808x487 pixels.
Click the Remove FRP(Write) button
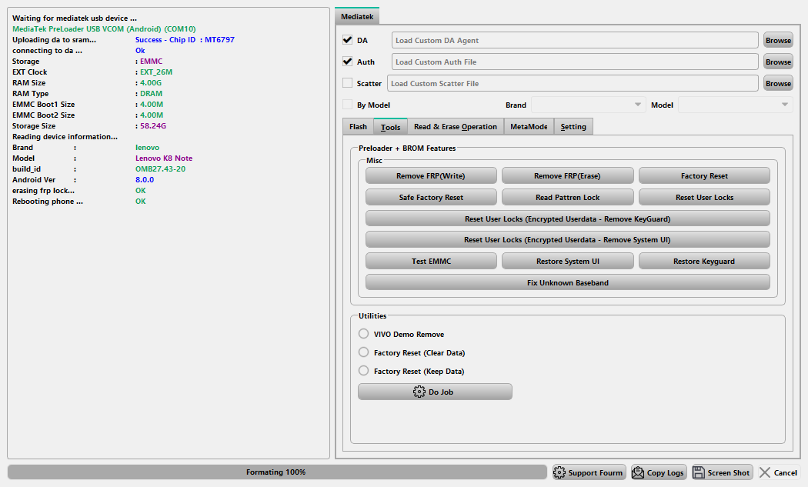(x=431, y=175)
